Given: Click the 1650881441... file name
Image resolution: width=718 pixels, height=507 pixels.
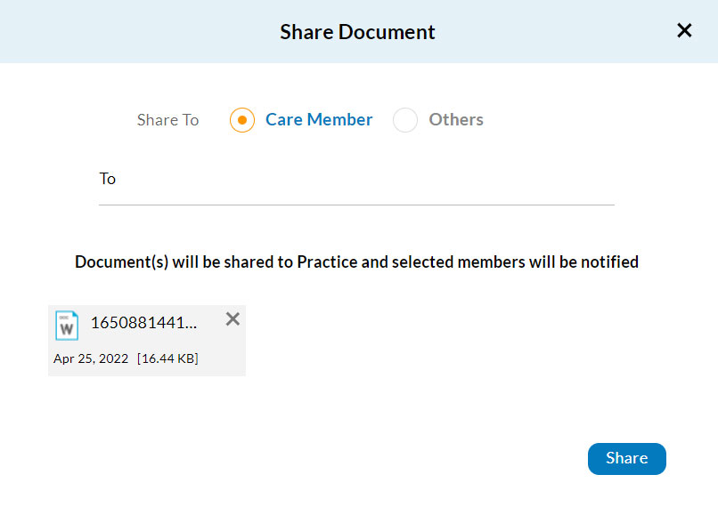Looking at the screenshot, I should (x=144, y=323).
